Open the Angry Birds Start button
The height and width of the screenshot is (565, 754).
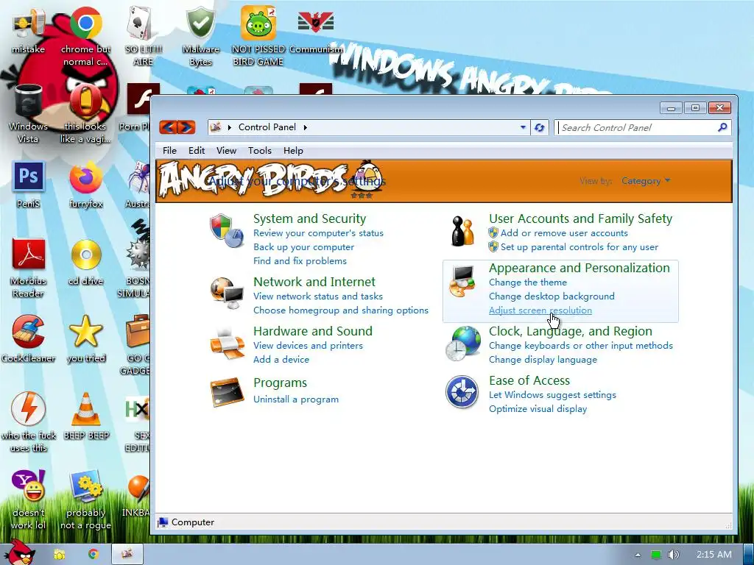click(19, 552)
